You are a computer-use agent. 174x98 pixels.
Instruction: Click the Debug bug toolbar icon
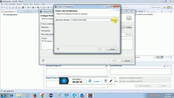tap(28, 7)
